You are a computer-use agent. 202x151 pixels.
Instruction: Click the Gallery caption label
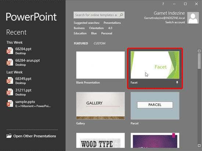coord(80,123)
